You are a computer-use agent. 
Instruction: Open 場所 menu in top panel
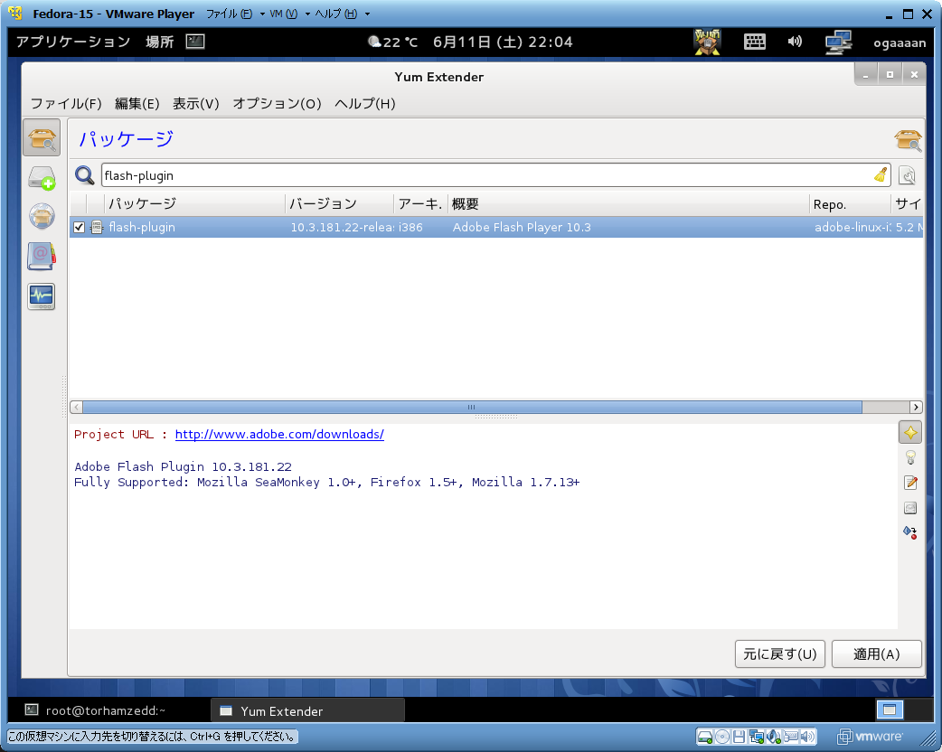160,42
